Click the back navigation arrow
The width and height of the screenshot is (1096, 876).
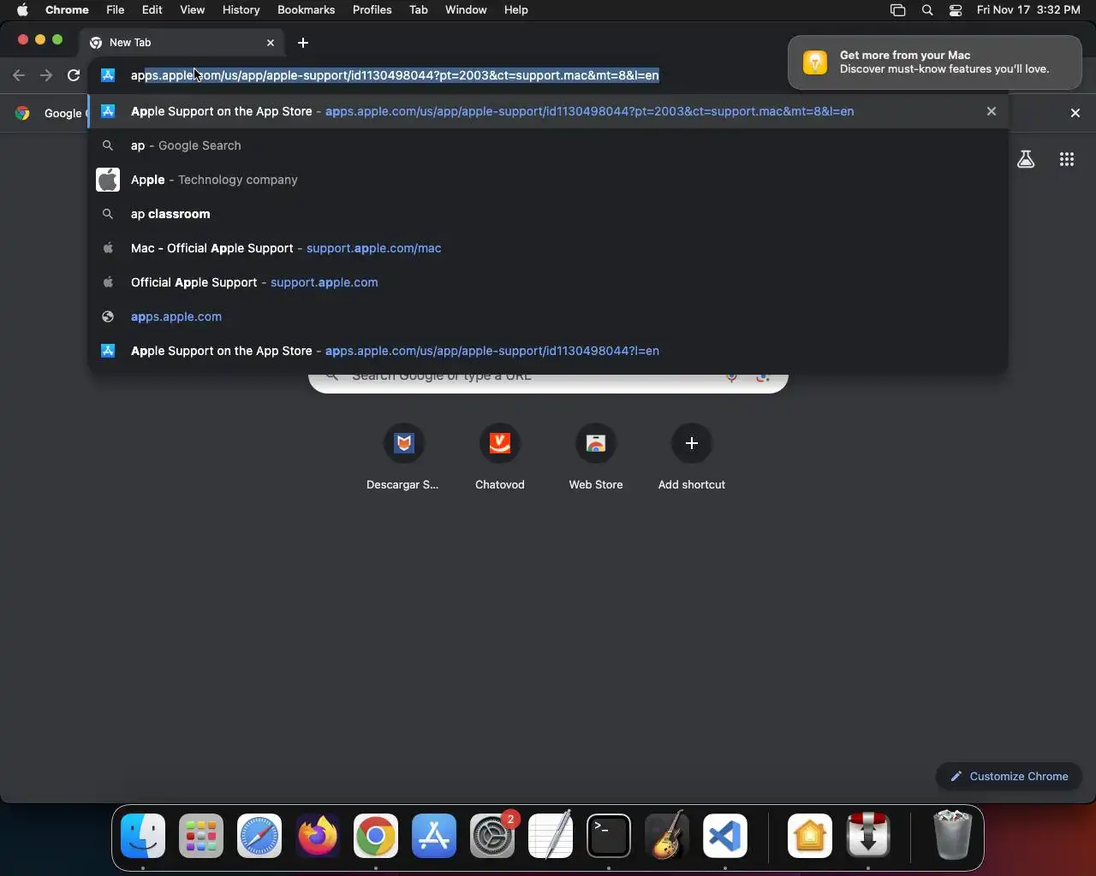click(19, 75)
